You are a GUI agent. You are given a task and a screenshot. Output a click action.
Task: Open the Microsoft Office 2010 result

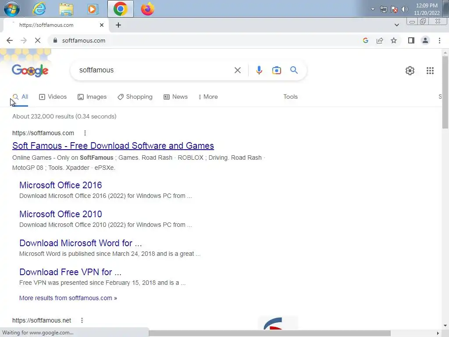(x=61, y=214)
